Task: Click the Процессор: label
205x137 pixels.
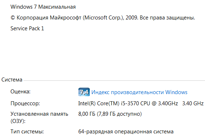Action: pyautogui.click(x=25, y=103)
